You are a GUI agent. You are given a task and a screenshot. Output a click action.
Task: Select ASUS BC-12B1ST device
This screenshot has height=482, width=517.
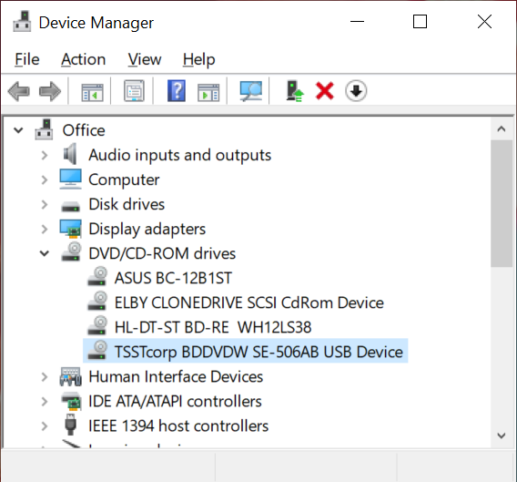pyautogui.click(x=173, y=278)
